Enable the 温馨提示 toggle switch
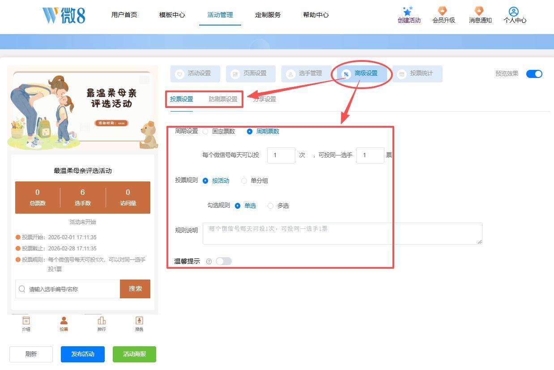Screen dimensions: 554x370 click(x=224, y=261)
